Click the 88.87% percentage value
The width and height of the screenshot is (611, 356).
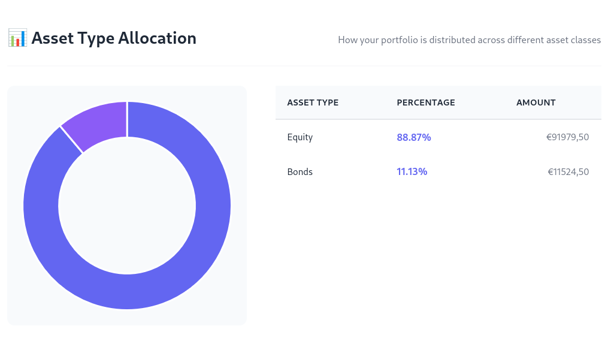pos(414,137)
